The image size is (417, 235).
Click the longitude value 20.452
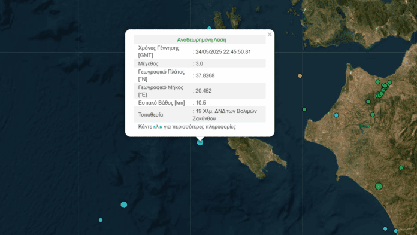coord(204,91)
